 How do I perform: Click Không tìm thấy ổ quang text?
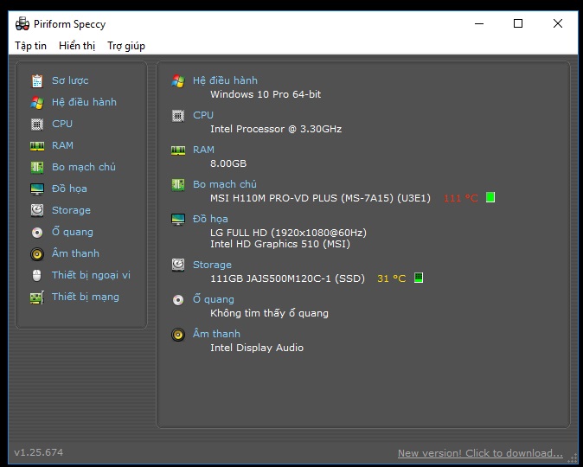pos(269,313)
